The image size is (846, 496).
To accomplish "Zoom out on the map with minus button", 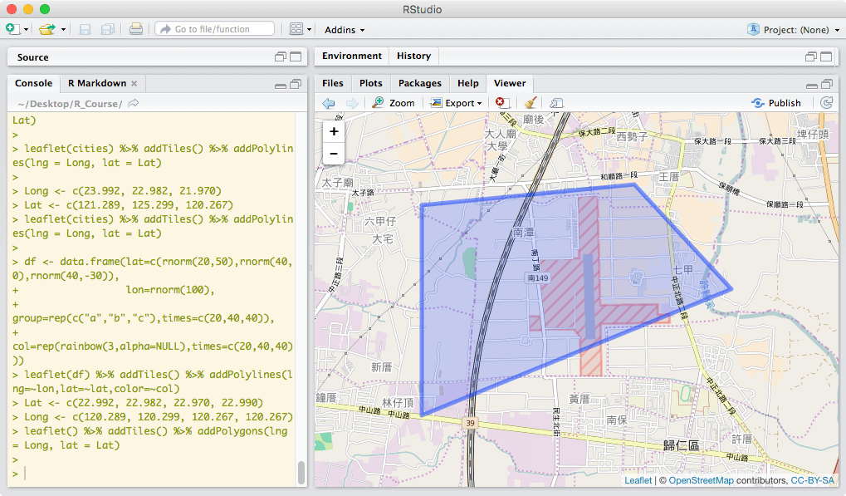I will coord(334,154).
